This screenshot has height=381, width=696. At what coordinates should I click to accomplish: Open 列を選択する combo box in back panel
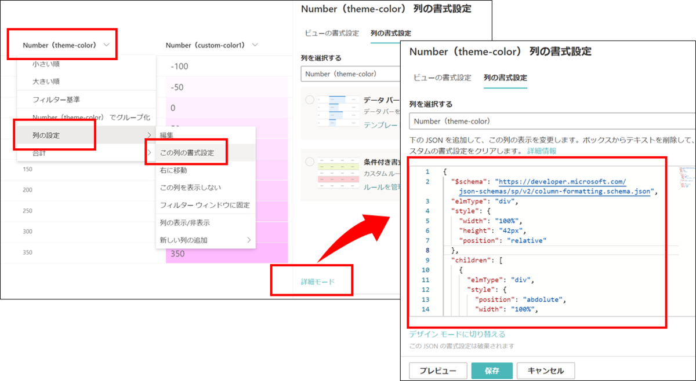[x=351, y=74]
